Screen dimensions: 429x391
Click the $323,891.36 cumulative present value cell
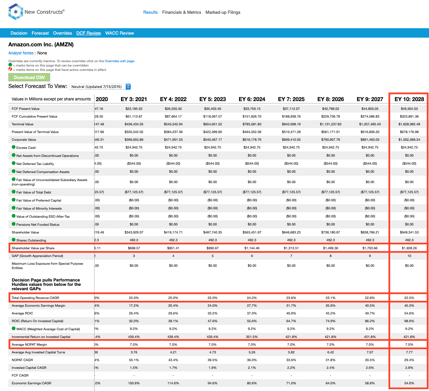click(409, 117)
